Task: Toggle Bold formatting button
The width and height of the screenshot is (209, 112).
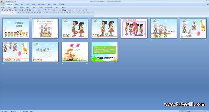Action: (18, 13)
